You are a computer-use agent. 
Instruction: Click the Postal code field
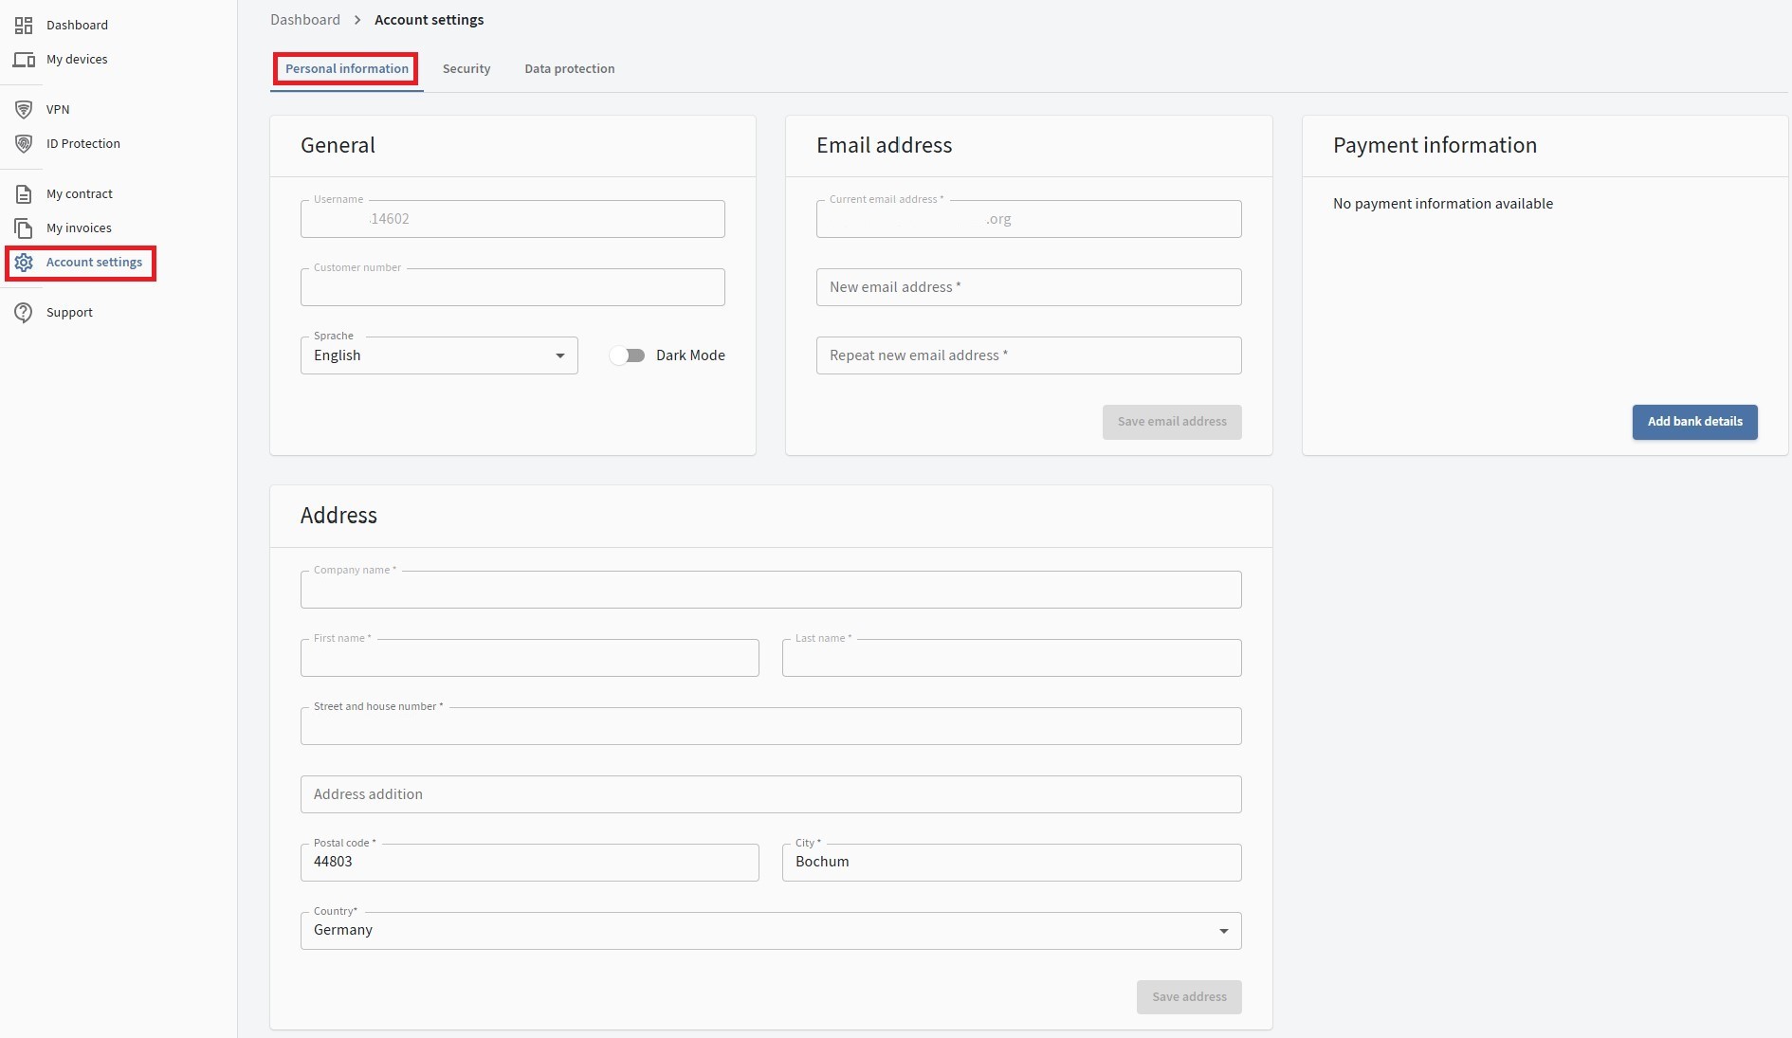[x=529, y=863]
